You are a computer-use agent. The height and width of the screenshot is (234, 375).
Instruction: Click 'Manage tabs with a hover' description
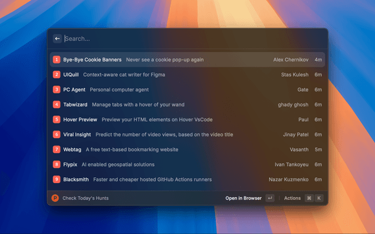138,105
